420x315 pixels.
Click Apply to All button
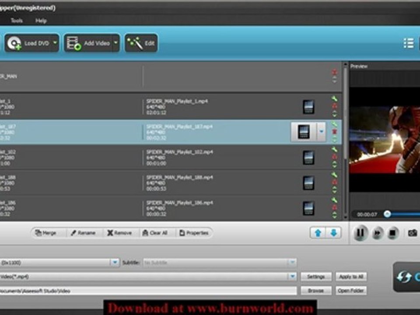click(x=351, y=276)
